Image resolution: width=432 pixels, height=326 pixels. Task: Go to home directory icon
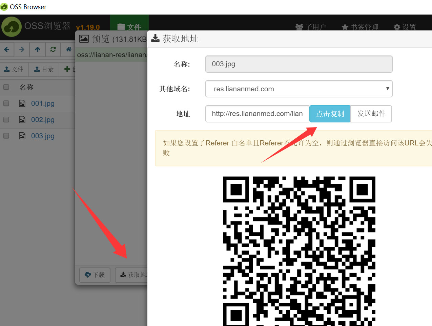[68, 49]
